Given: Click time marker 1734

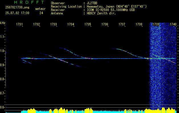Looking at the screenshot, I should [x=71, y=24].
